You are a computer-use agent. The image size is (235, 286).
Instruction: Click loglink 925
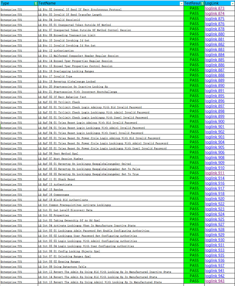215,219
